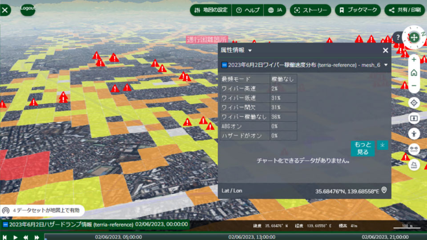Open the measure distance tool
Screen dimensions: 427x240
[414, 149]
